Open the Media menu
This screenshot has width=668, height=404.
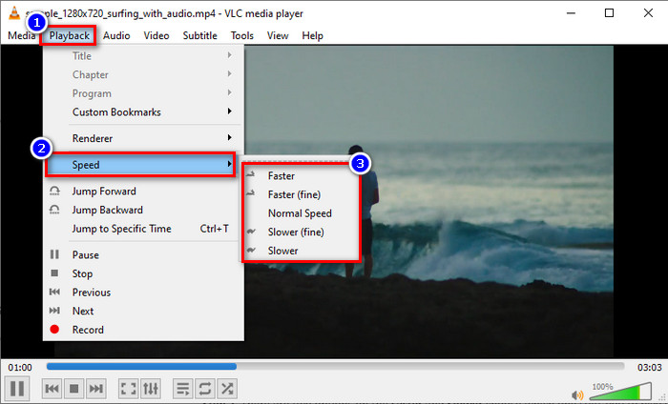click(x=22, y=35)
